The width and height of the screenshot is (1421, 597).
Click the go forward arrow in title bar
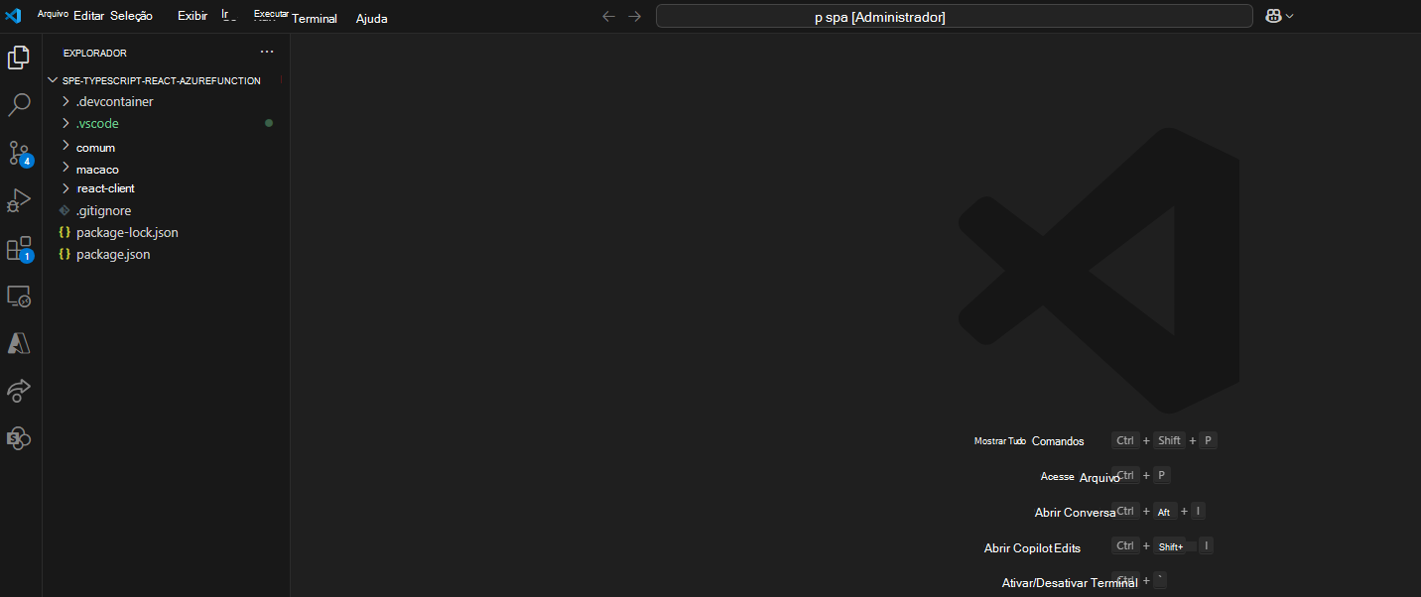[x=635, y=16]
